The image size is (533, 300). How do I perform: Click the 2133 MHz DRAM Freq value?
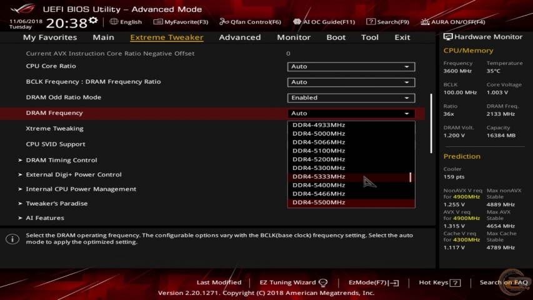coord(501,114)
